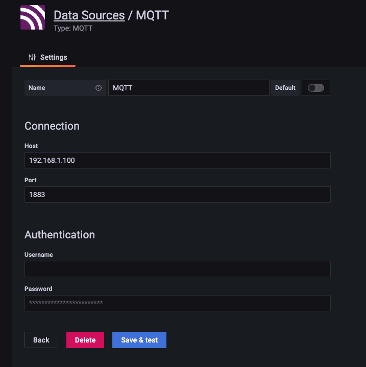Viewport: 366px width, 367px height.
Task: Click the Port label above its field
Action: click(x=31, y=180)
